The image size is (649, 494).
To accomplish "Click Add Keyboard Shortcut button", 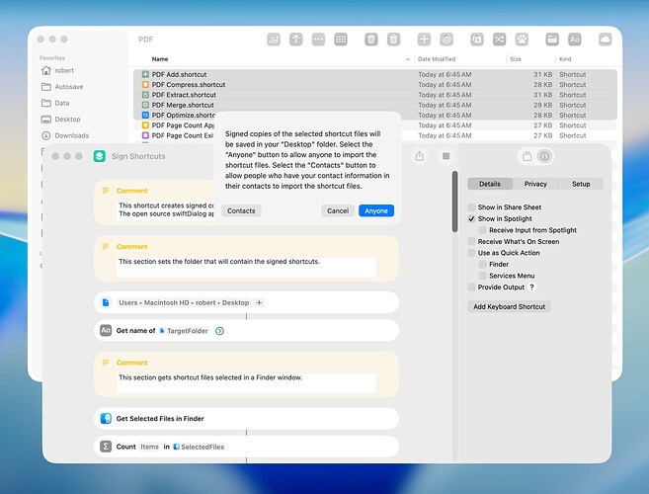I will tap(511, 306).
